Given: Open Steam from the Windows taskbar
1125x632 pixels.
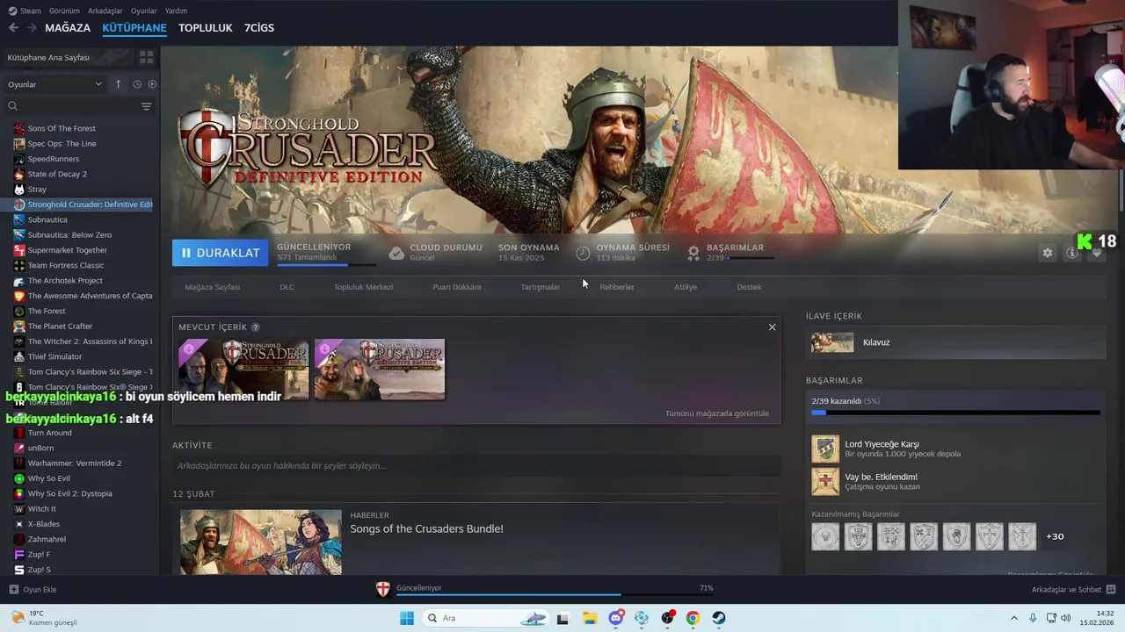Looking at the screenshot, I should tap(719, 618).
